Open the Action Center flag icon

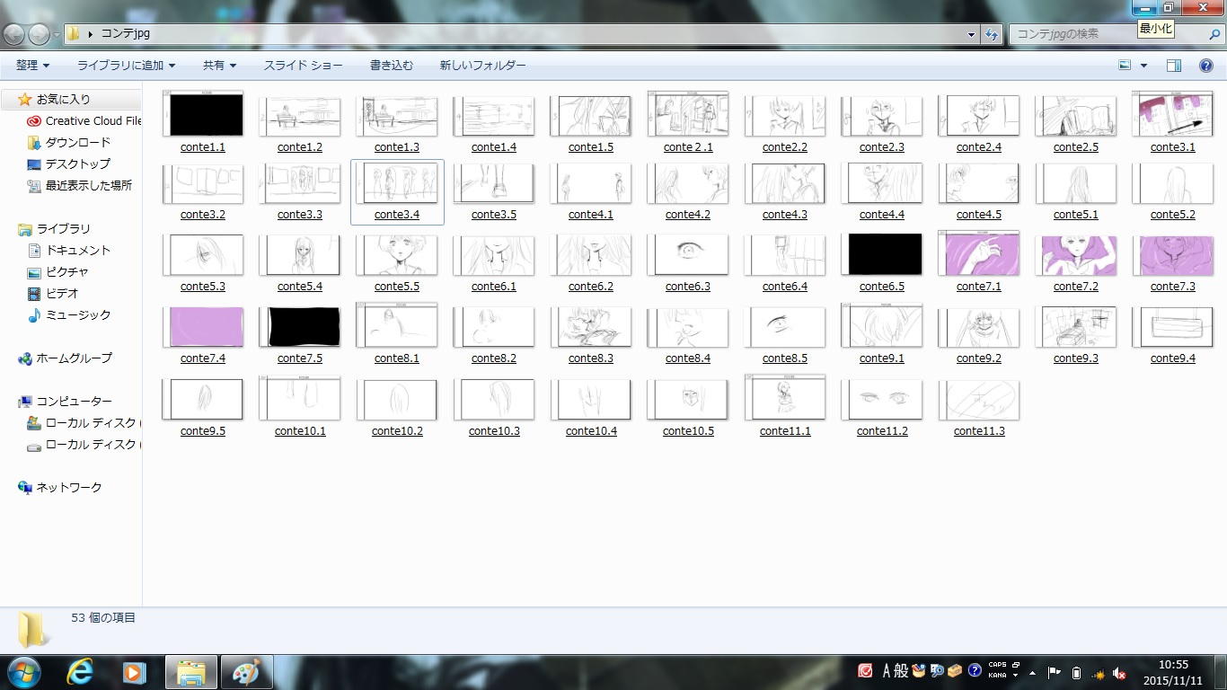1055,672
